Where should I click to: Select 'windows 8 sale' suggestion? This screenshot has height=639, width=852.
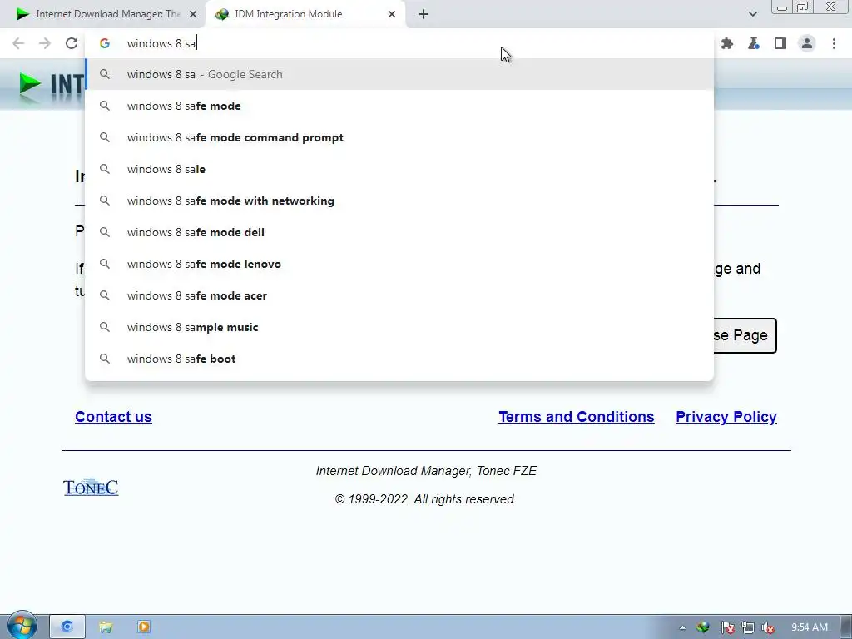399,169
